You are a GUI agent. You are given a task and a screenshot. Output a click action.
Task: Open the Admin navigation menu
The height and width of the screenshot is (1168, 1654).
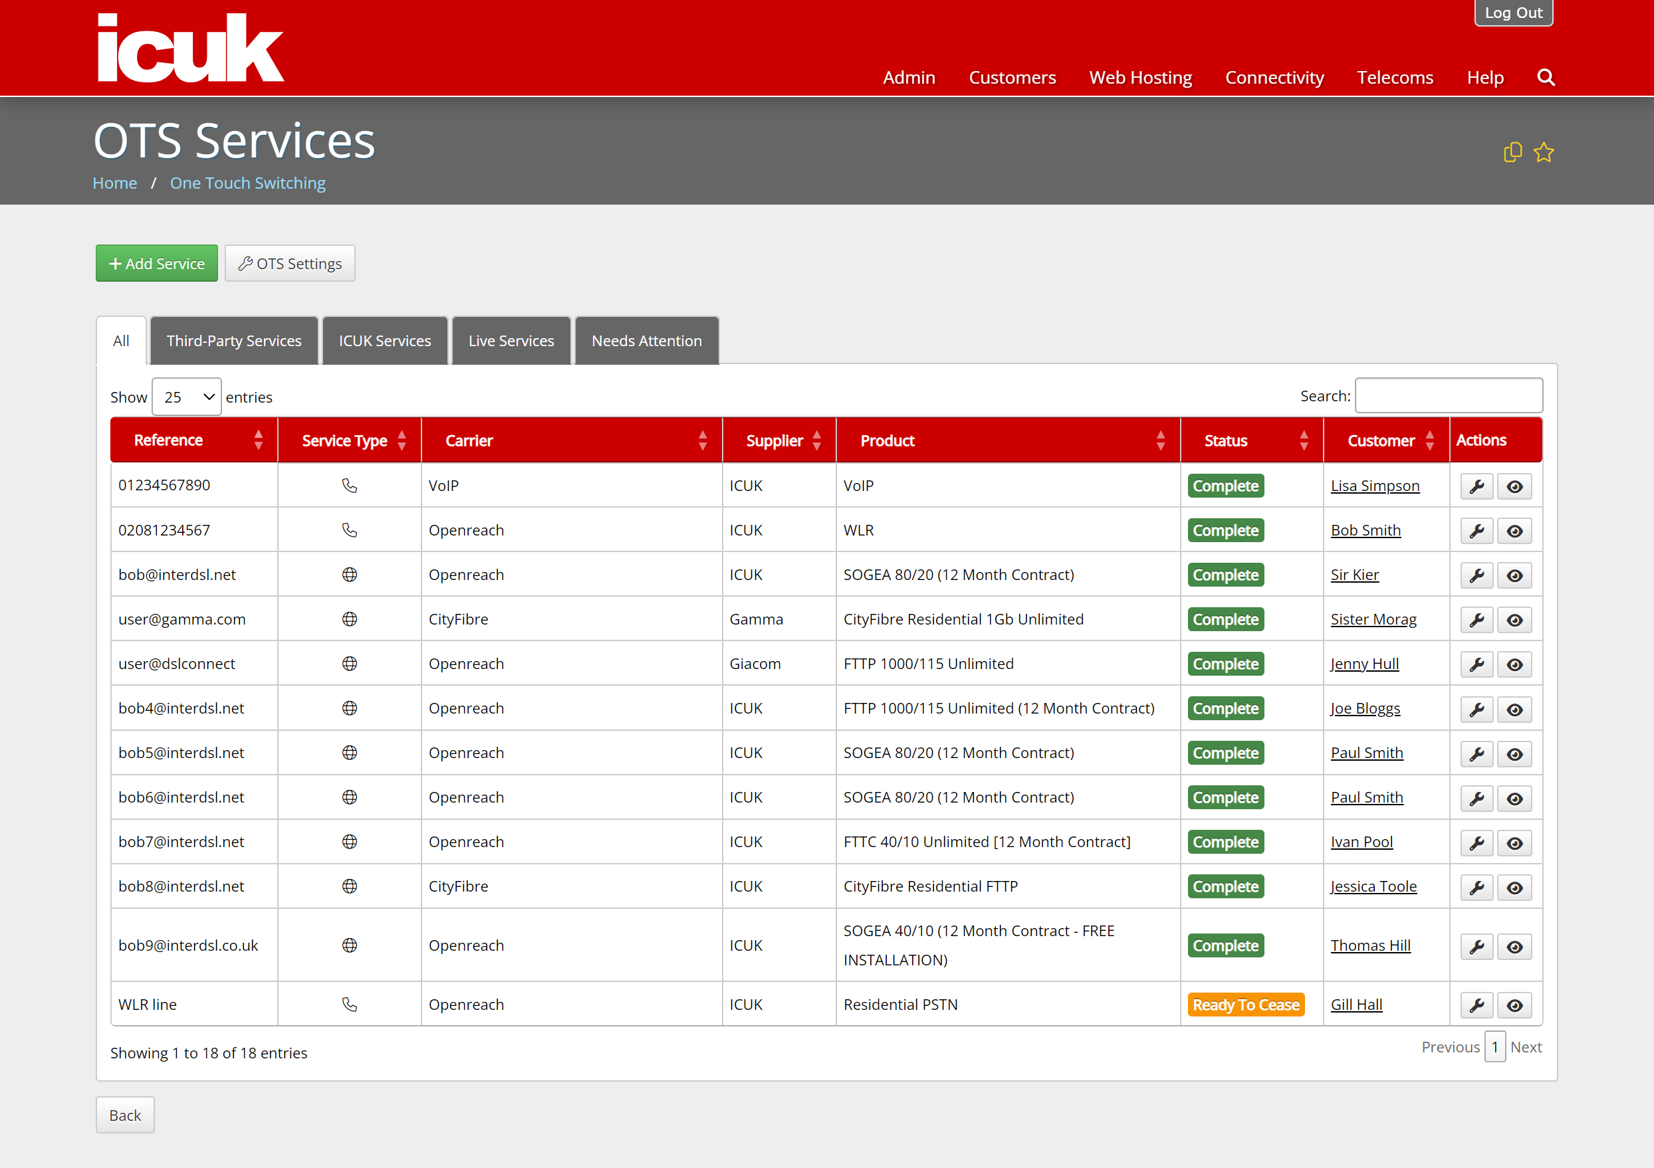point(909,77)
